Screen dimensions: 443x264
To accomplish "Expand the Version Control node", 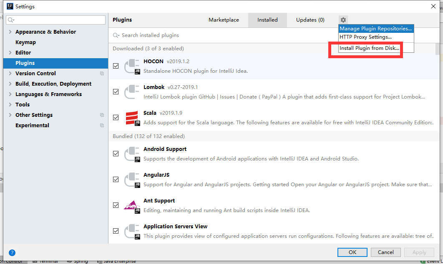I will coord(10,74).
